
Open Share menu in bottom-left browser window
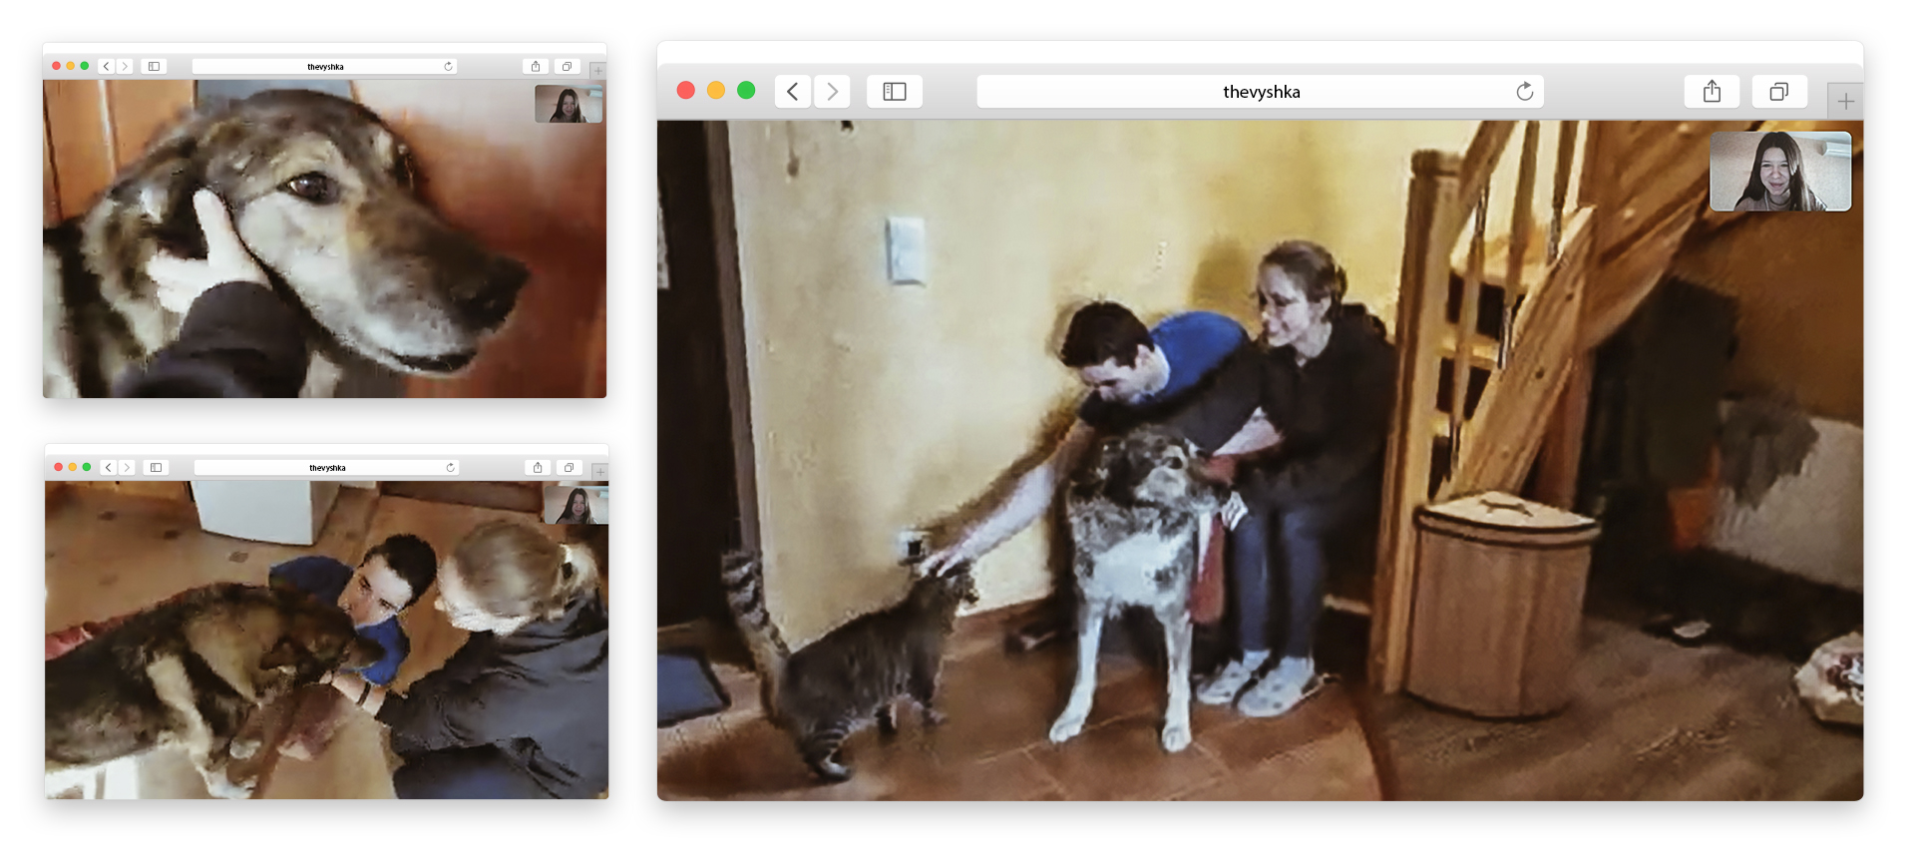(x=538, y=468)
